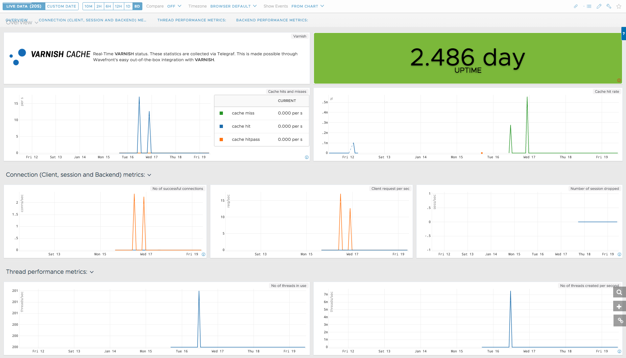Viewport: 626px width, 358px height.
Task: Open info icon on successful connections chart
Action: pos(204,254)
